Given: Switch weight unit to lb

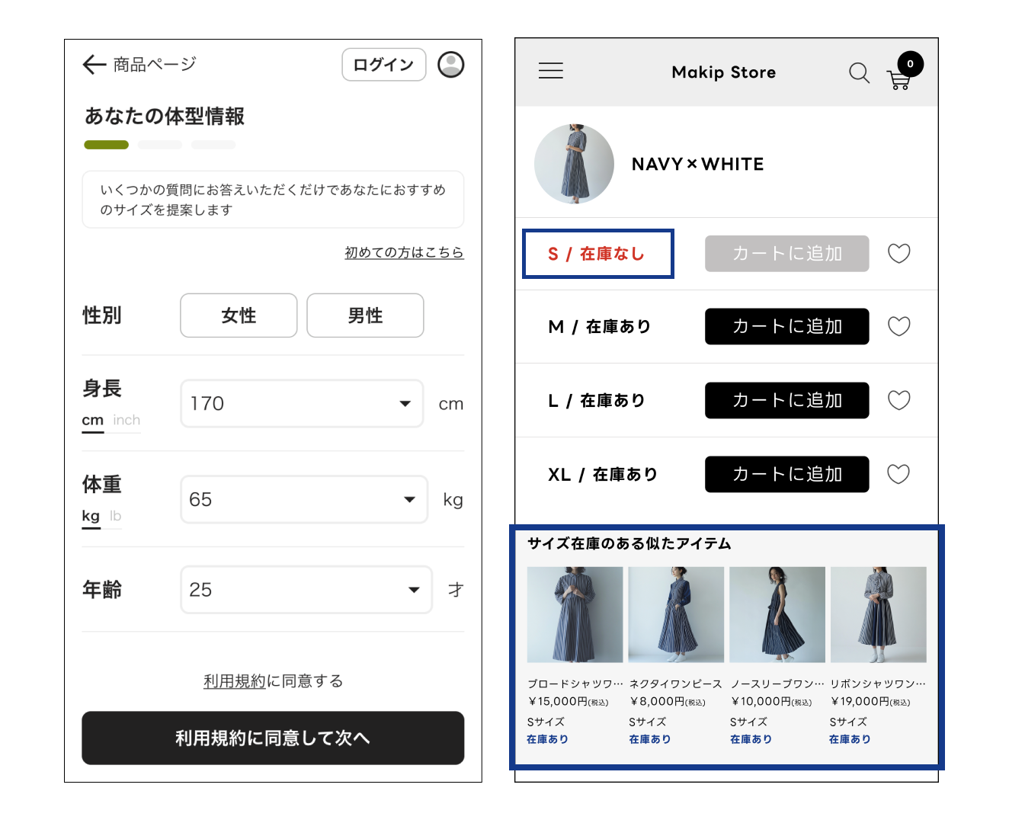Looking at the screenshot, I should [115, 516].
